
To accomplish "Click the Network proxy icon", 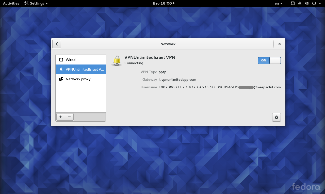I will coord(61,79).
